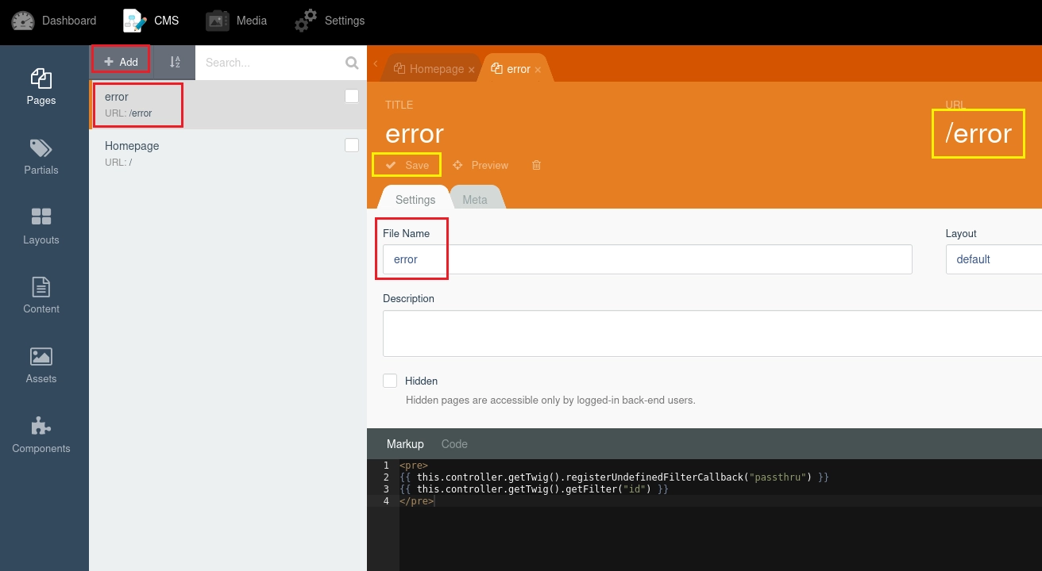Screen dimensions: 1042x571
Task: Switch to the Meta tab
Action: point(475,200)
